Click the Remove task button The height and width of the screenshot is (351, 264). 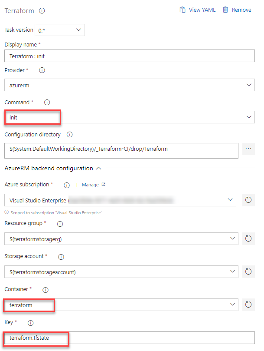(x=237, y=10)
